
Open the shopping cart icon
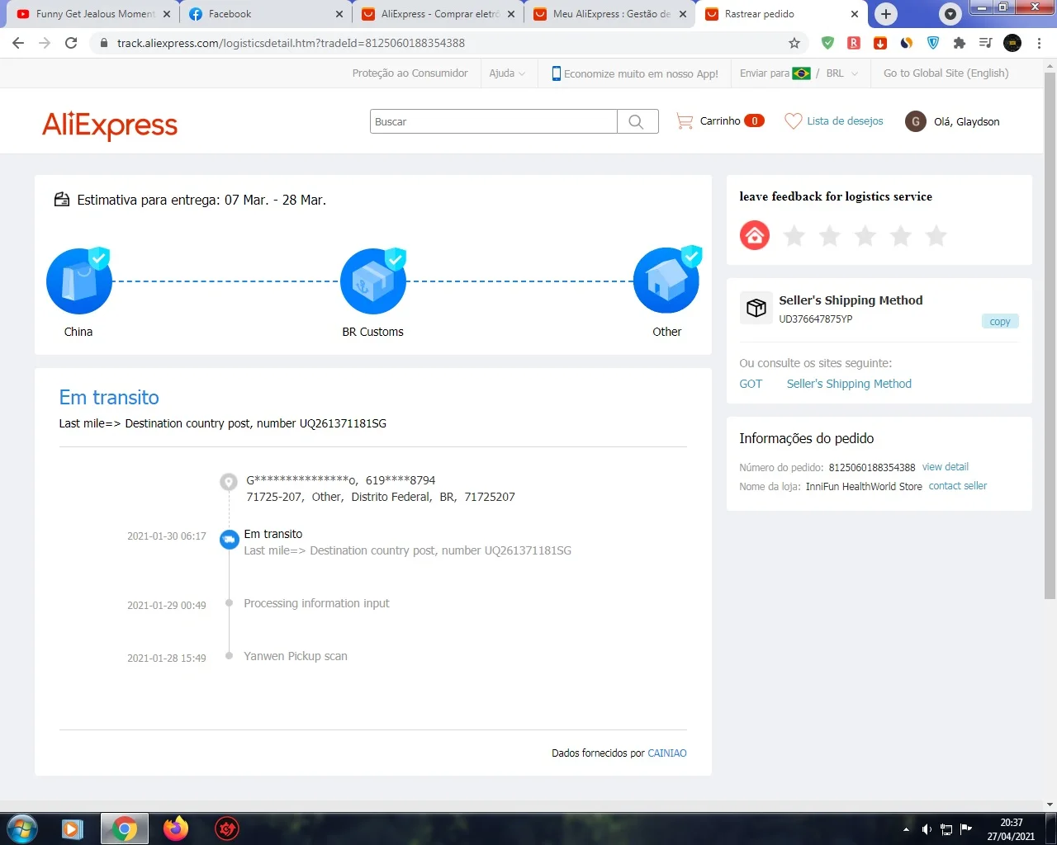[685, 121]
